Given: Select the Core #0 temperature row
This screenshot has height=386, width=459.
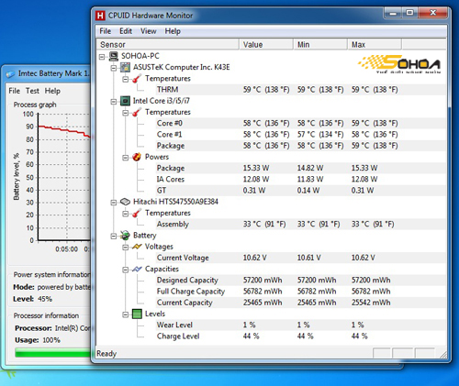Looking at the screenshot, I should click(271, 124).
